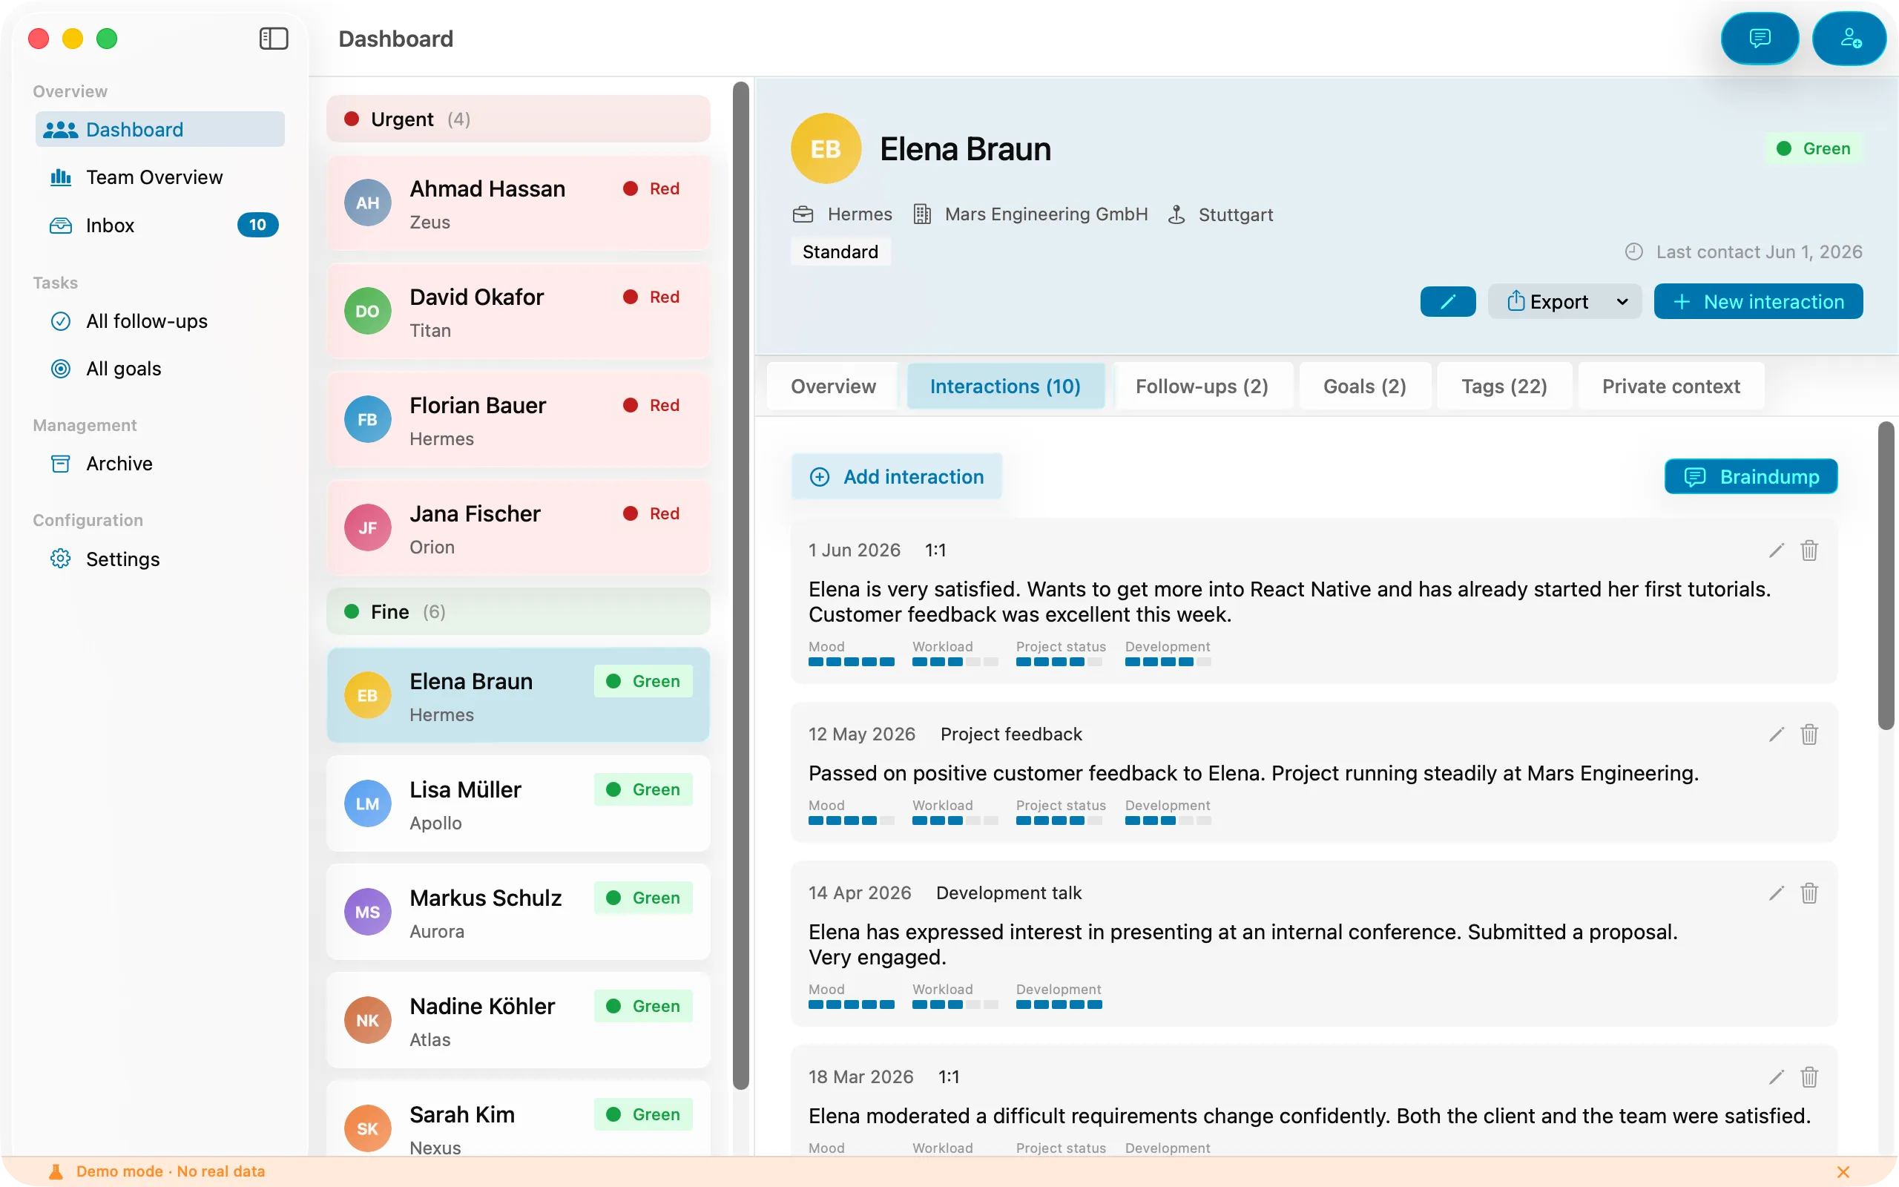
Task: Click the Green status badge on Markus Schulz
Action: point(643,898)
